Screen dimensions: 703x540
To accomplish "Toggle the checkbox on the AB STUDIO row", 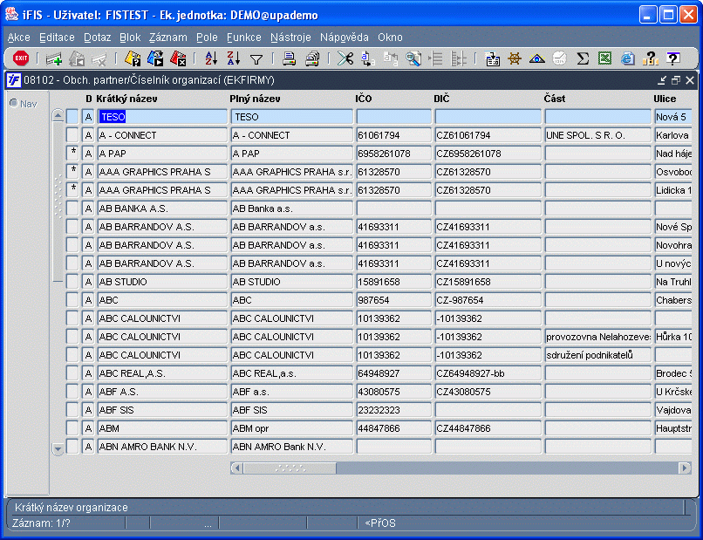I will [72, 282].
